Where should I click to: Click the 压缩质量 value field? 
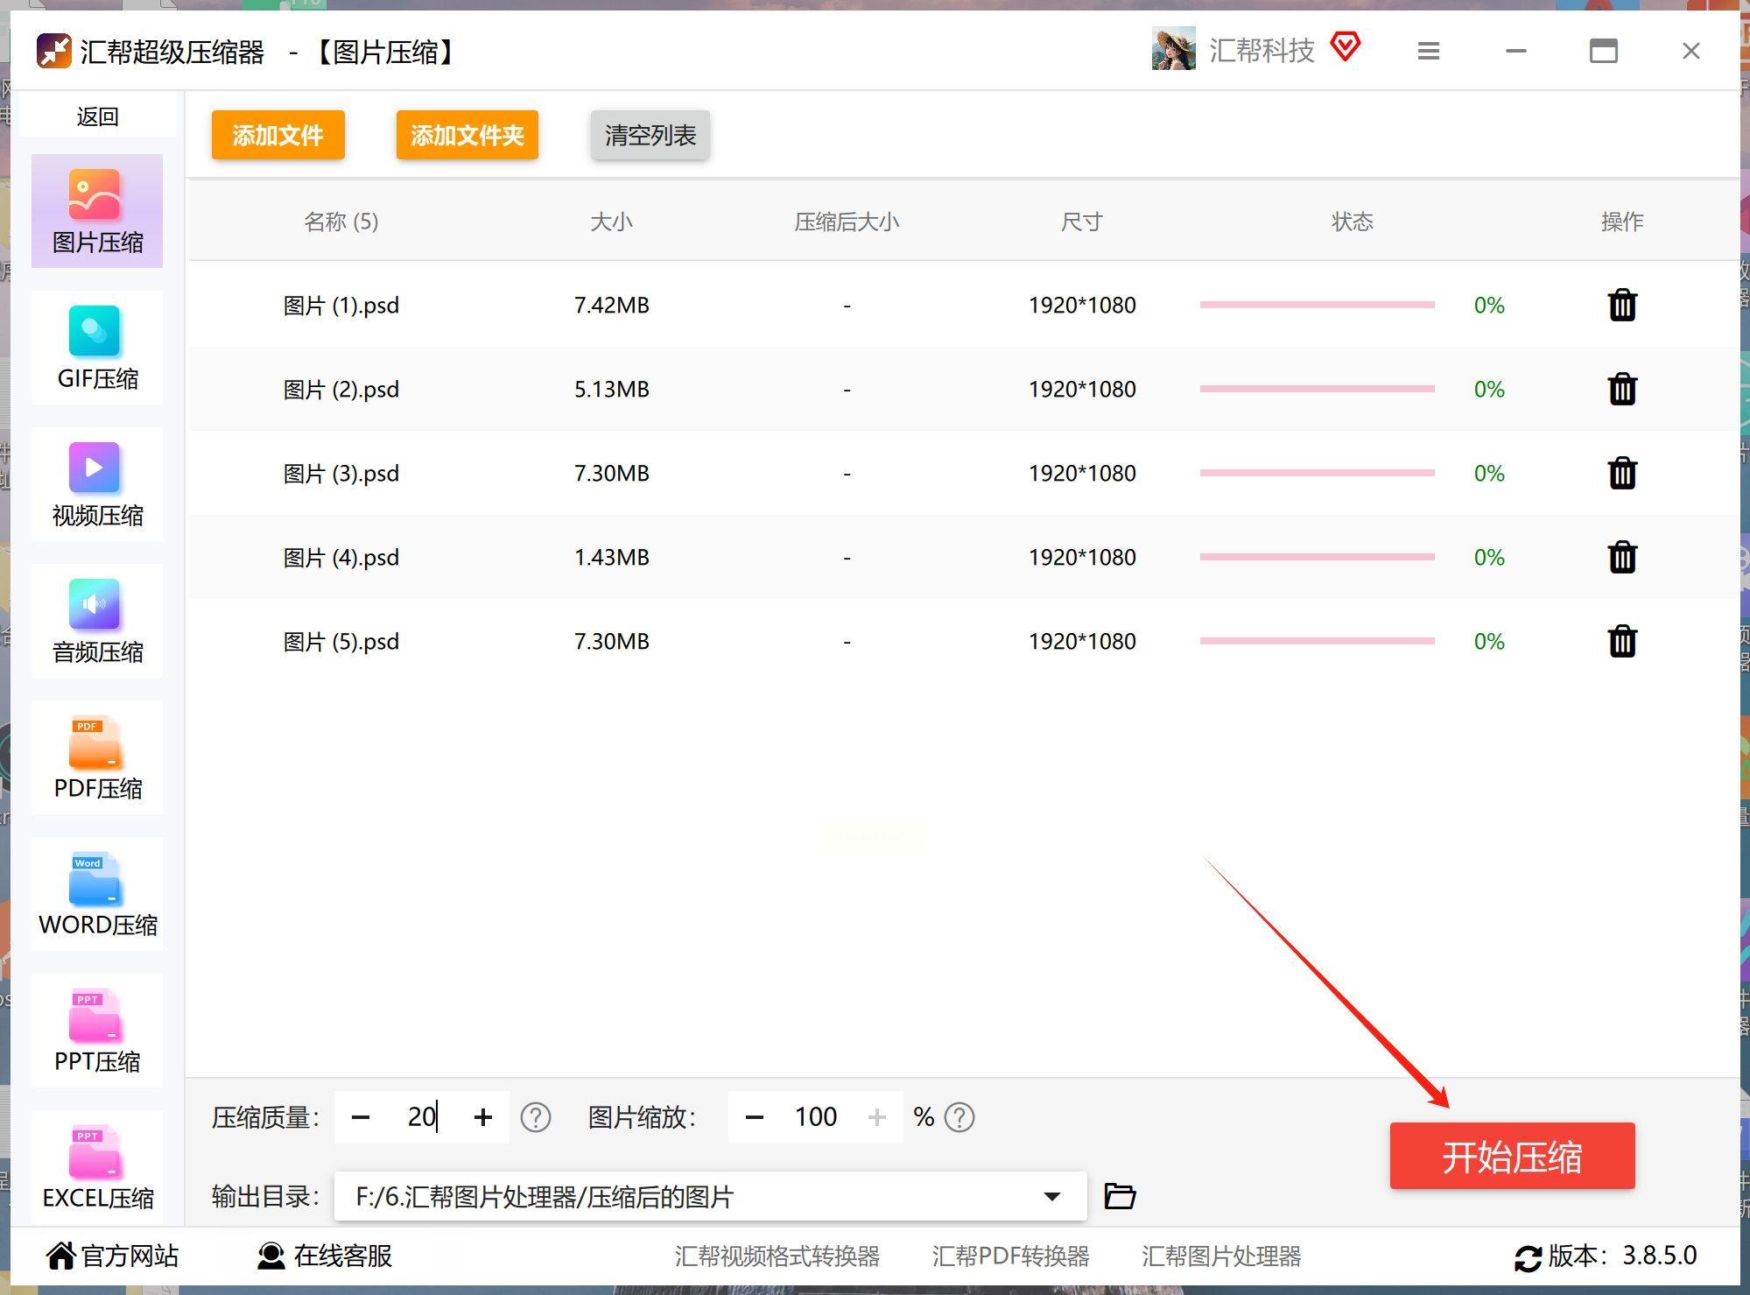421,1117
